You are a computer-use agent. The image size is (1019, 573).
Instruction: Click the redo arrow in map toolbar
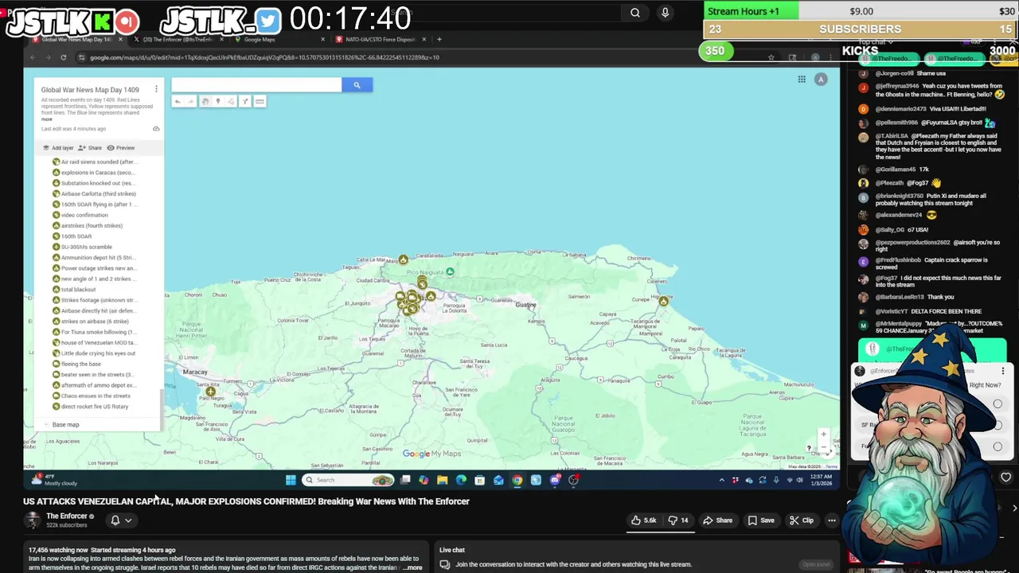coord(190,101)
